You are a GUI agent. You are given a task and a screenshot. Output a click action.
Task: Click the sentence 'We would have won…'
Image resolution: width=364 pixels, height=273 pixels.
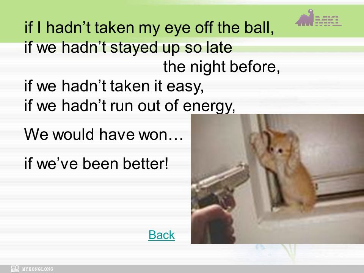coord(104,134)
